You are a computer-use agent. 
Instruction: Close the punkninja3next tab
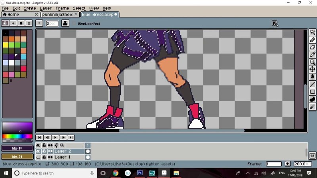(76, 14)
